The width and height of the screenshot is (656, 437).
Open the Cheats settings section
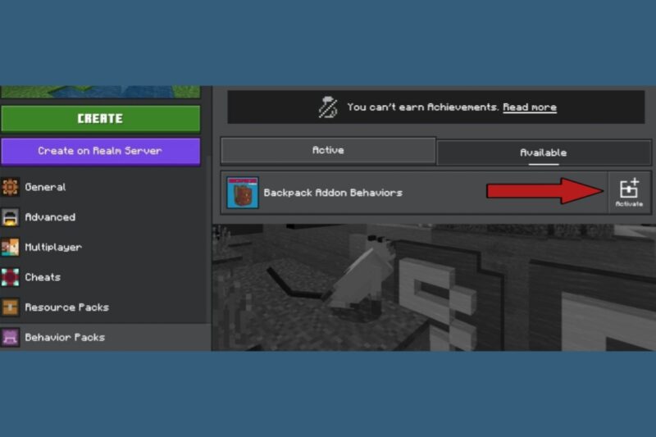click(x=104, y=277)
